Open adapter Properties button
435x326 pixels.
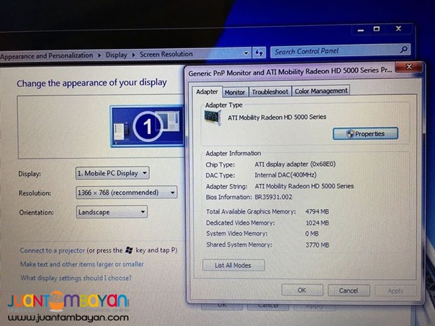tap(366, 134)
